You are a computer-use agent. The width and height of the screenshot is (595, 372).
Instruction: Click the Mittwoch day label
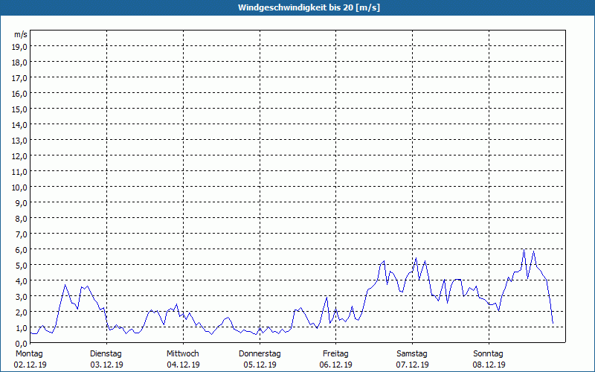[x=182, y=354]
